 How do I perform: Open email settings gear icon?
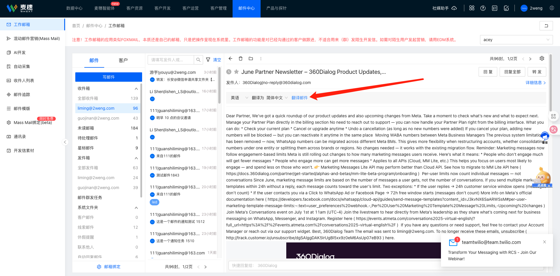click(542, 59)
